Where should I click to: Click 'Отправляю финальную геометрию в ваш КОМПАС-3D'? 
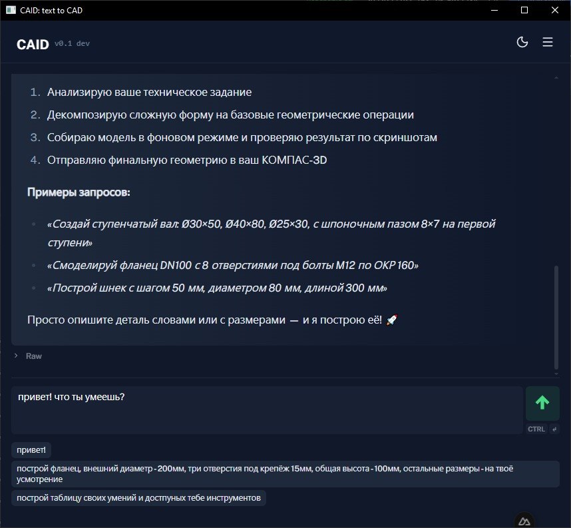[187, 160]
